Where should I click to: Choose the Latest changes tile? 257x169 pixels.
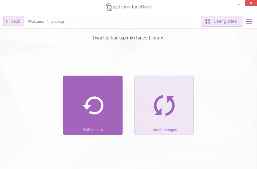tap(164, 105)
